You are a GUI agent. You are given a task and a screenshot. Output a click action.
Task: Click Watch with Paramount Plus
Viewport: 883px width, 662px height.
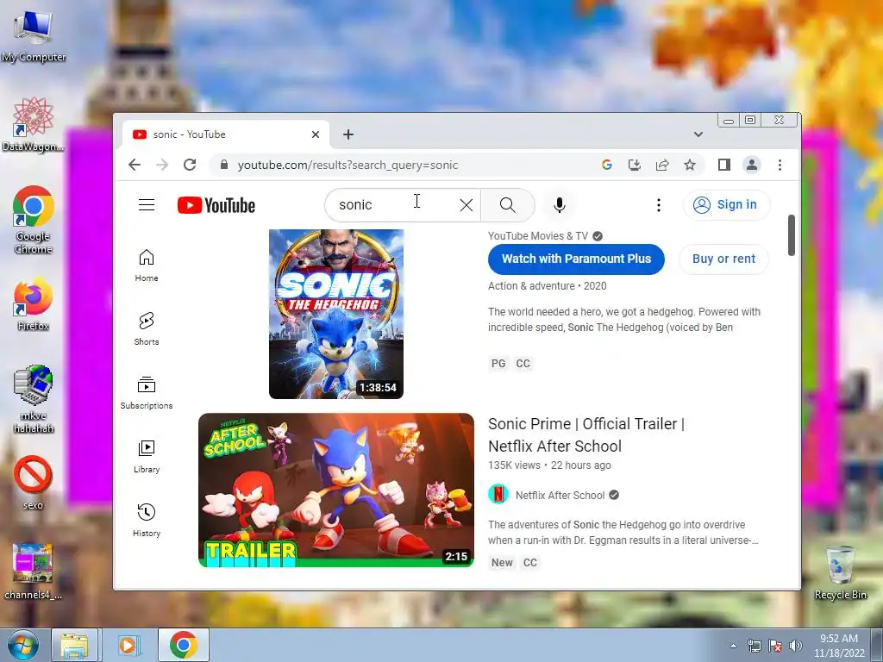(x=576, y=259)
